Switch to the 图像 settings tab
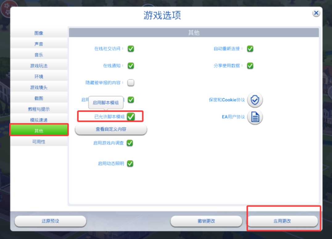This screenshot has width=332, height=239. tap(39, 33)
